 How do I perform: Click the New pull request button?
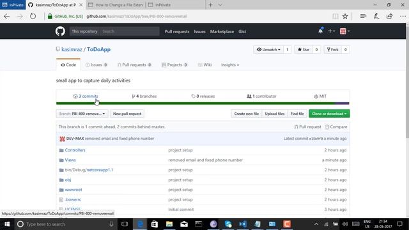pyautogui.click(x=127, y=114)
